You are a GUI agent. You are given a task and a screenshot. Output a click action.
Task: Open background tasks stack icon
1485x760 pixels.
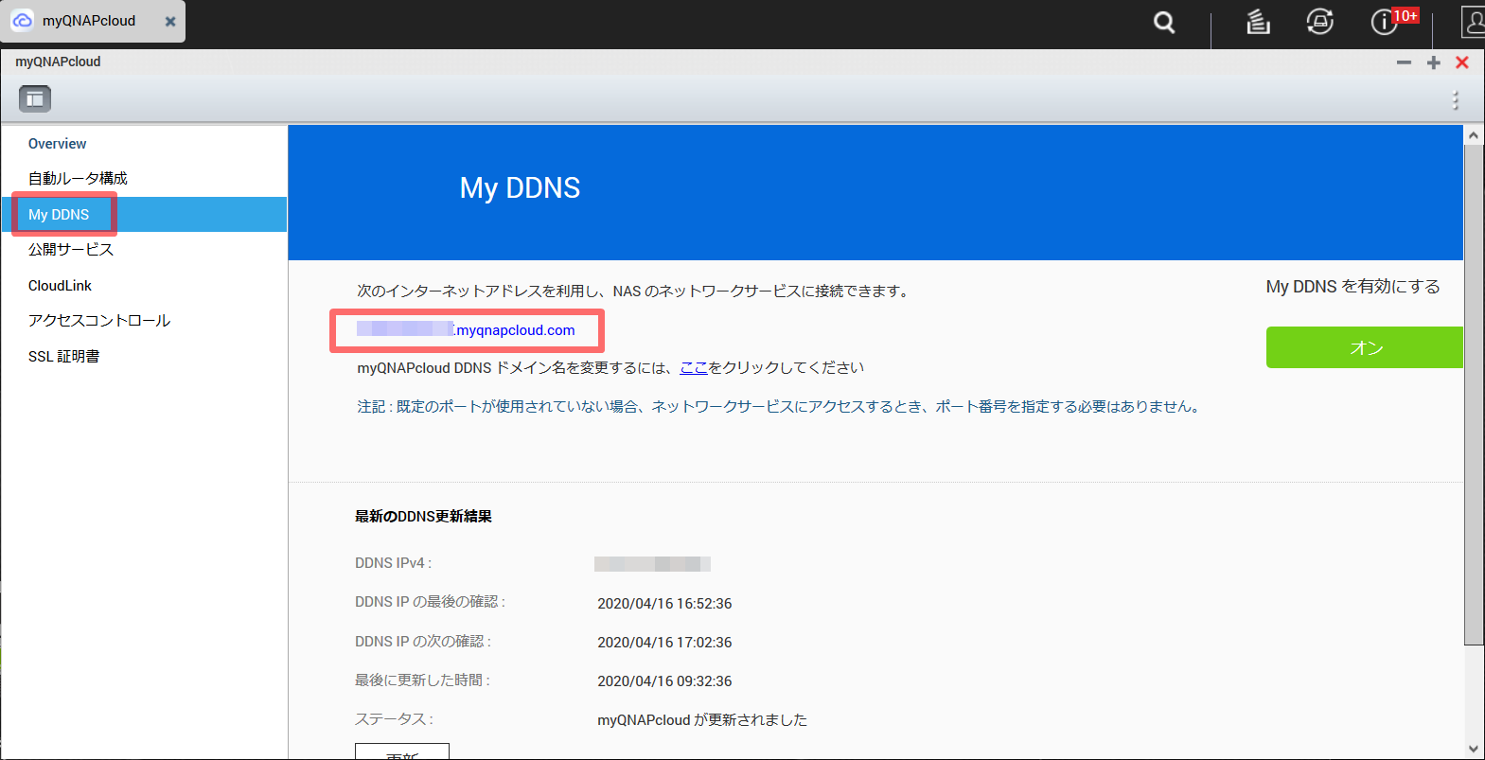click(1258, 22)
